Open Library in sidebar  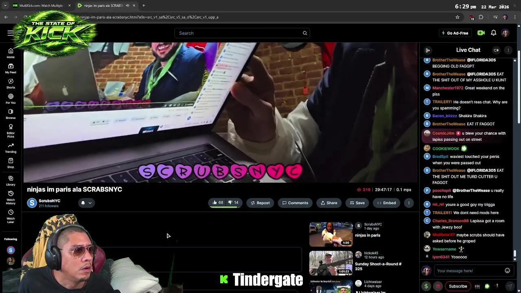point(11,181)
